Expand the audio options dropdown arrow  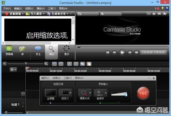(106, 93)
